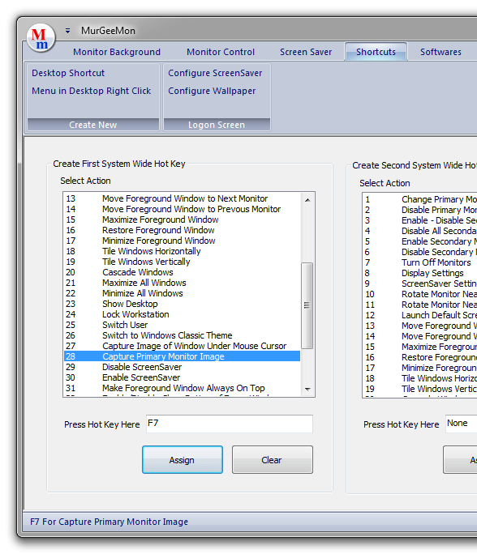Image resolution: width=477 pixels, height=554 pixels.
Task: Select row 15 Maximize Foreground Window in first list
Action: tap(183, 219)
